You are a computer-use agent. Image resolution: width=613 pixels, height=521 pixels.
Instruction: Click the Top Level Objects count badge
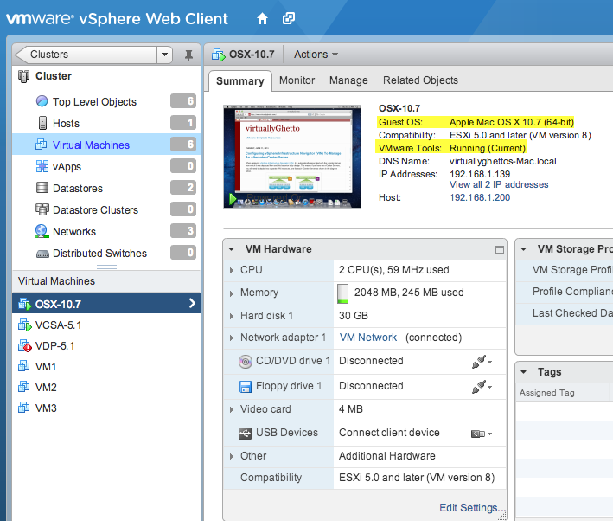[183, 101]
